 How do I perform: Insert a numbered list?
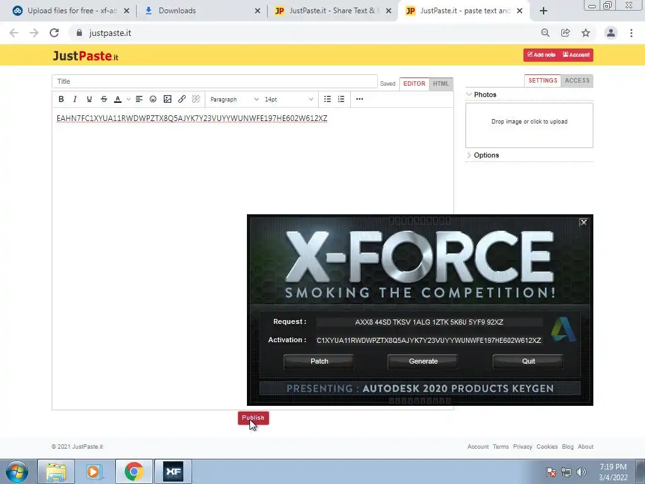341,99
